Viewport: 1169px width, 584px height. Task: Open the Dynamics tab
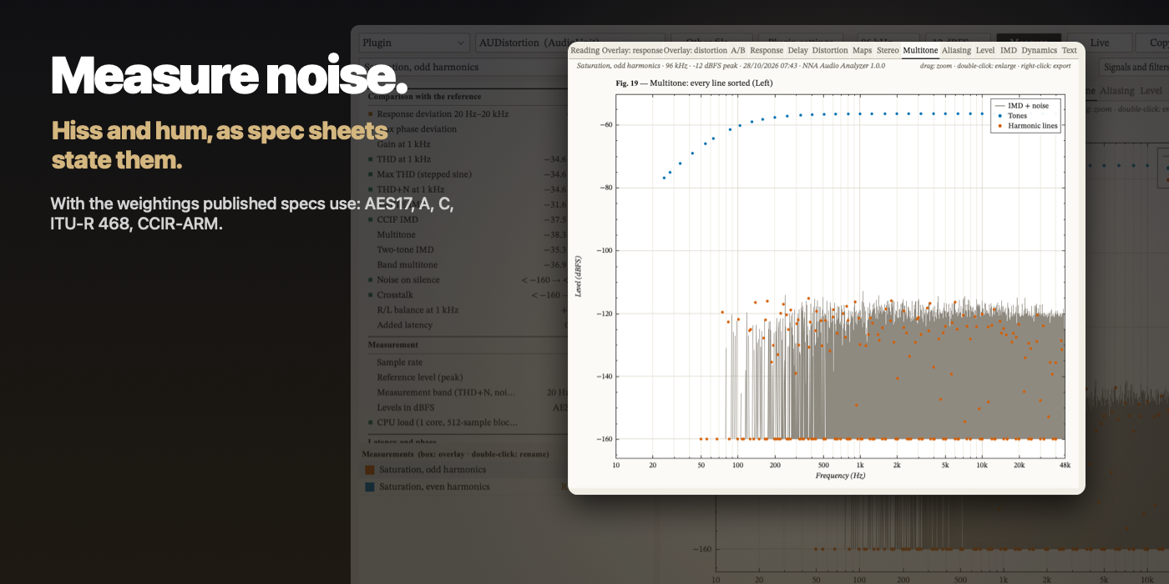[1040, 51]
